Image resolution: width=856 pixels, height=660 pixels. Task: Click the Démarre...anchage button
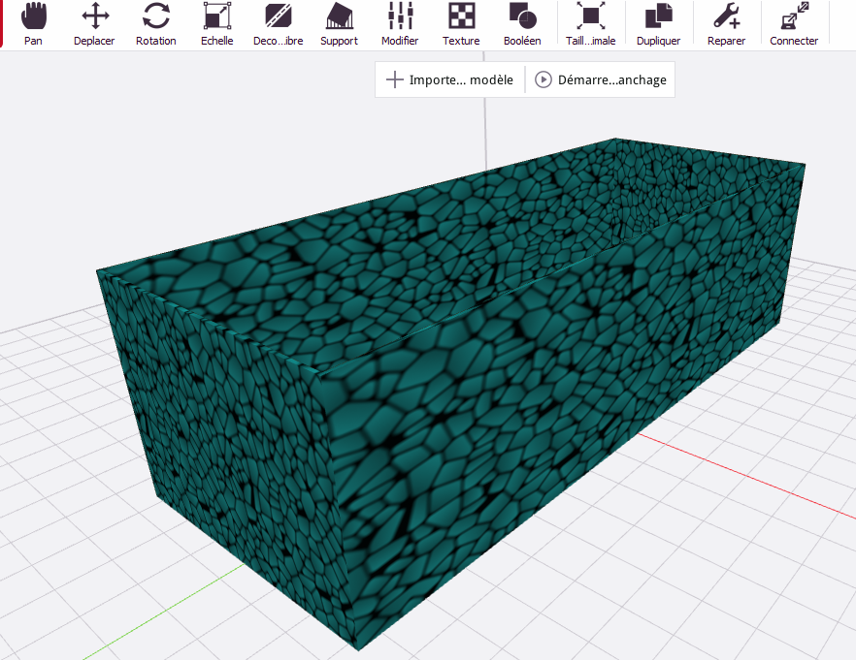click(x=600, y=79)
